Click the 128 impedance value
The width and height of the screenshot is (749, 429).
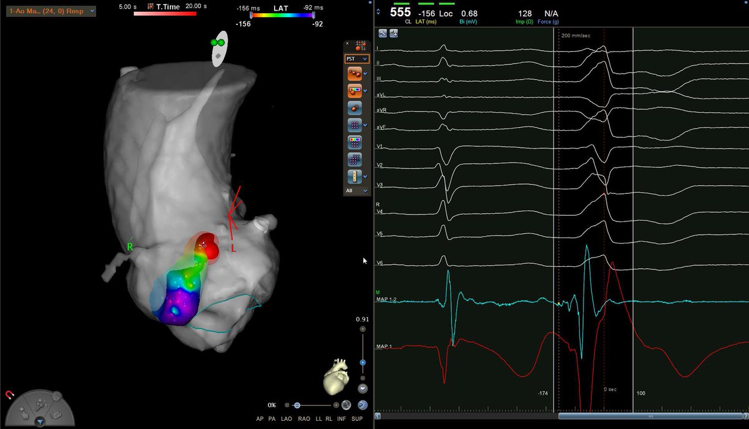point(525,13)
